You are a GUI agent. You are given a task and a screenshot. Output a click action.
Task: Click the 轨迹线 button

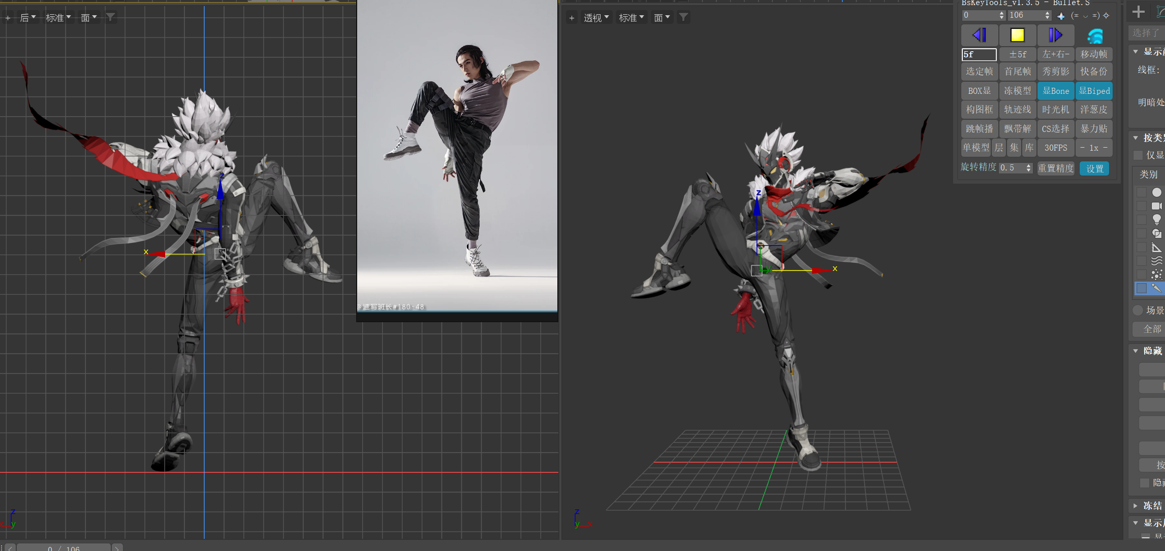1017,110
